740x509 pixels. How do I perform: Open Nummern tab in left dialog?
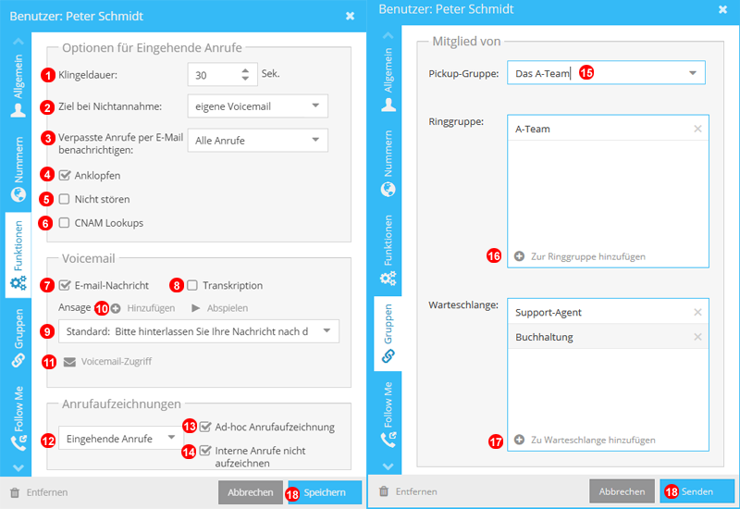[x=18, y=169]
